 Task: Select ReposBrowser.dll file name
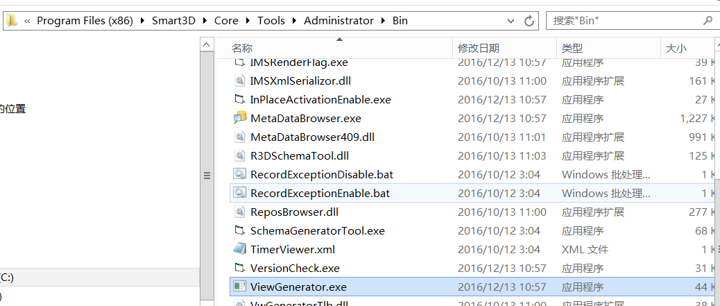(294, 212)
